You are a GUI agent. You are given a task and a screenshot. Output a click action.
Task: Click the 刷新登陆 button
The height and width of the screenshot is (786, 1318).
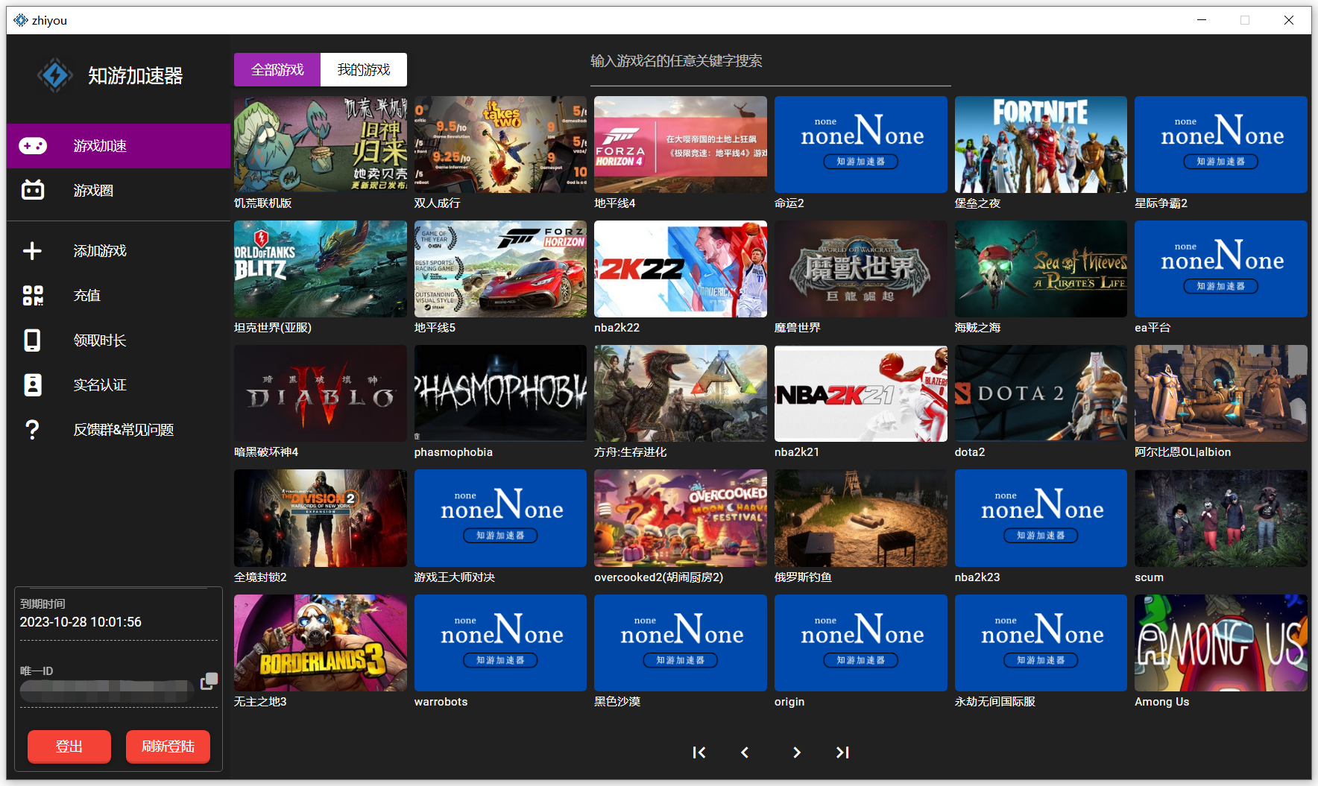[168, 747]
